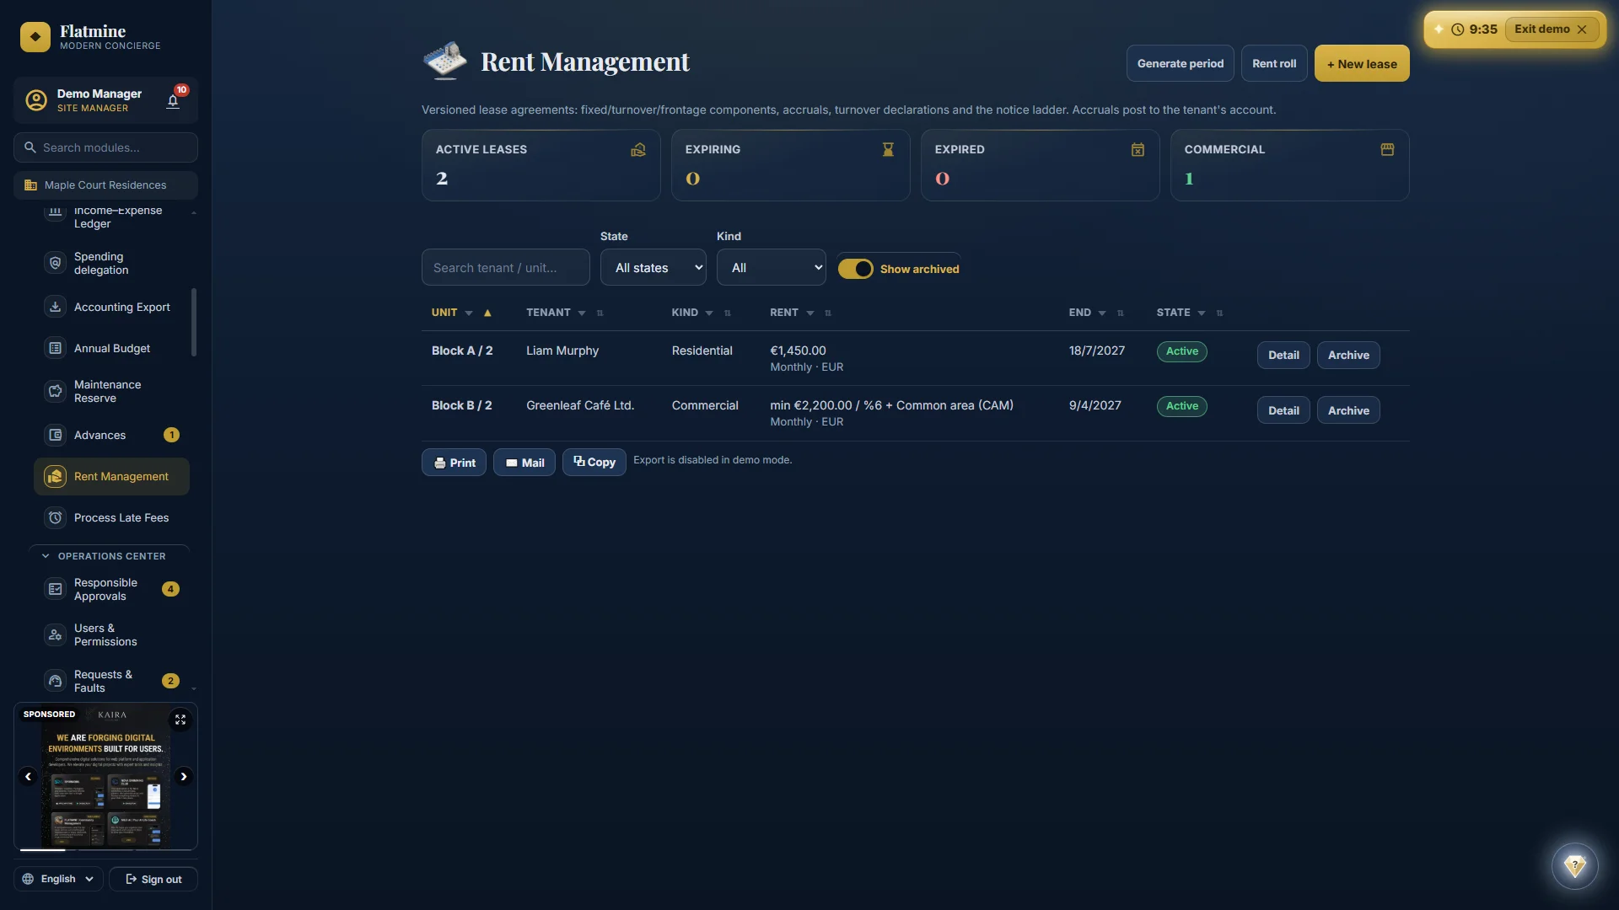Click the Advances sidebar icon

(x=55, y=435)
